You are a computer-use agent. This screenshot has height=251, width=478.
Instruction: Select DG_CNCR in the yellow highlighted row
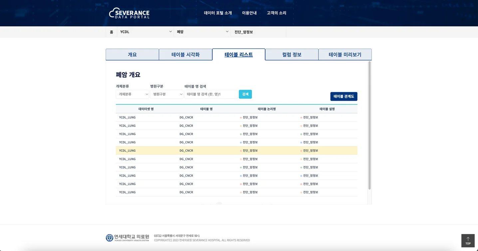186,151
